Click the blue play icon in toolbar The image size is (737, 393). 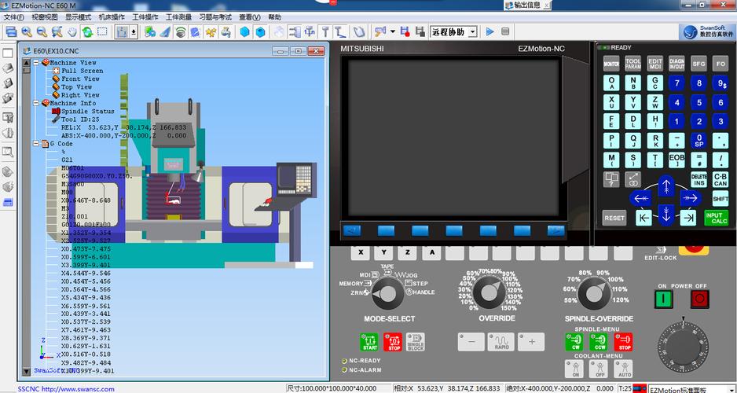489,32
